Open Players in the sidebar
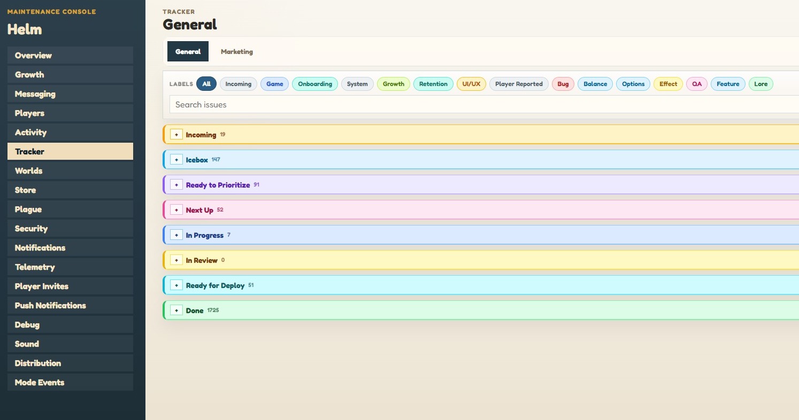The image size is (799, 420). click(70, 113)
